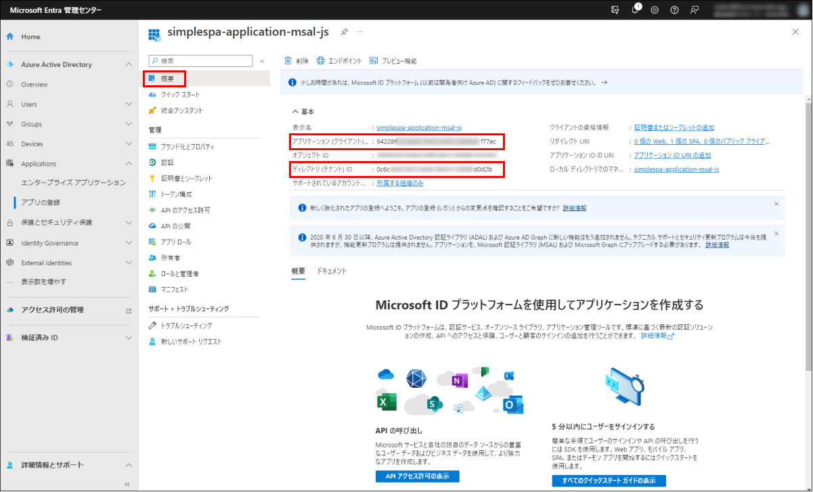Expand 保護とセキュリティ保護 section
Screen dimensions: 813x492
(129, 222)
